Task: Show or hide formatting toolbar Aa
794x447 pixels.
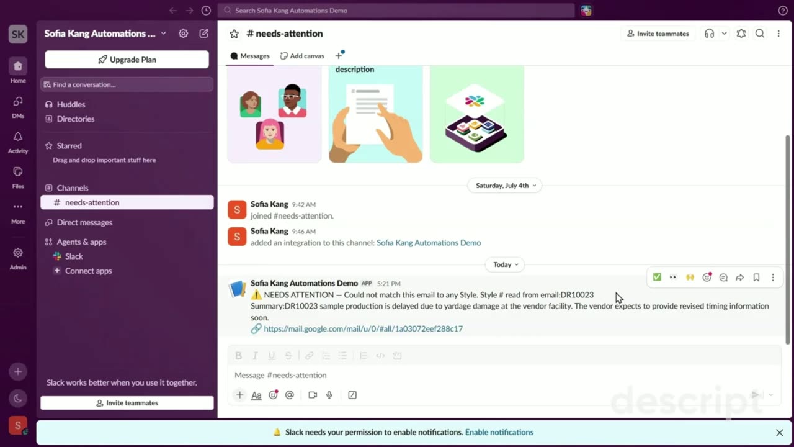Action: [x=256, y=395]
